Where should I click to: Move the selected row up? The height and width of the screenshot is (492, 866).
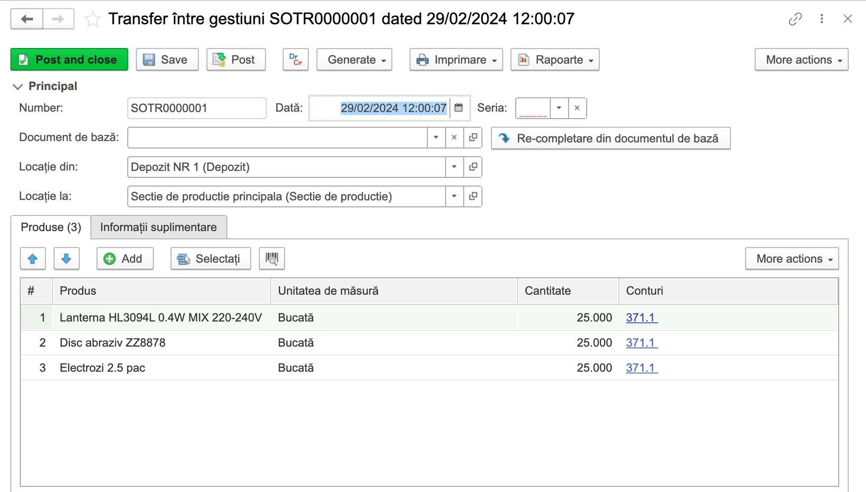pyautogui.click(x=33, y=259)
